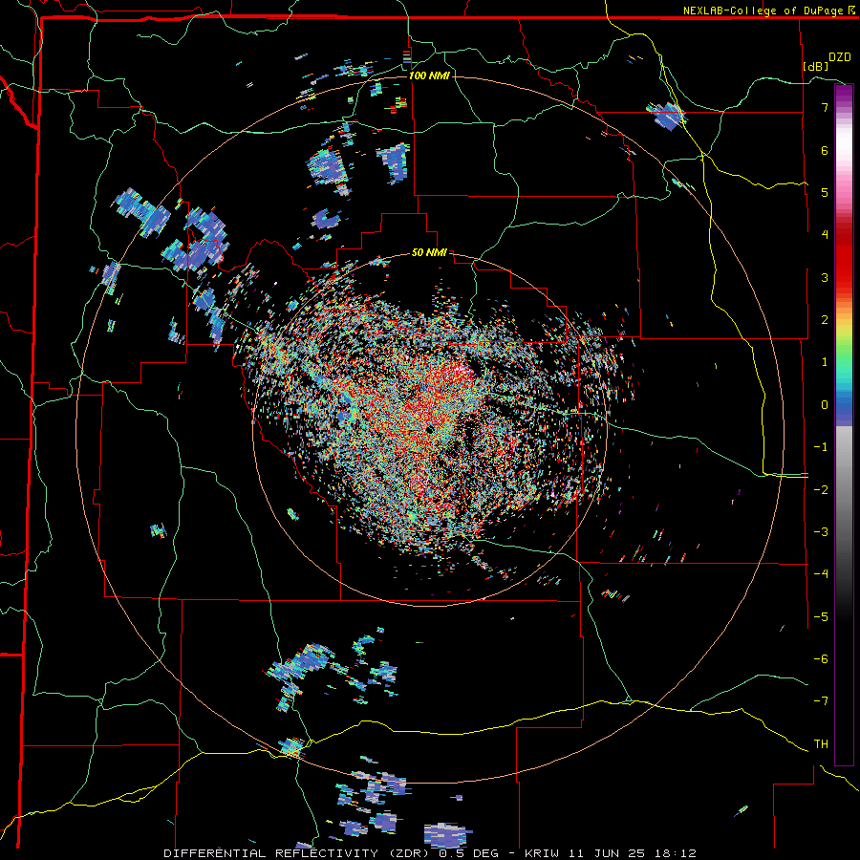Click the 7 tick label on color scale
860x860 pixels.
[x=825, y=107]
